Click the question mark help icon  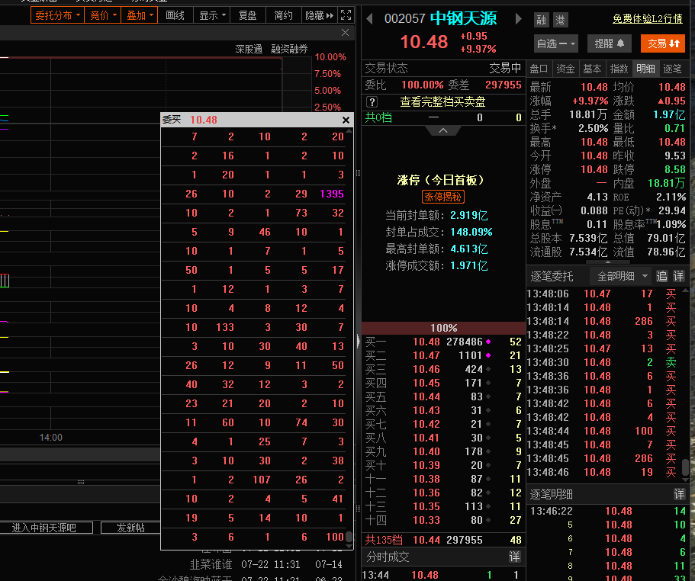(x=372, y=102)
